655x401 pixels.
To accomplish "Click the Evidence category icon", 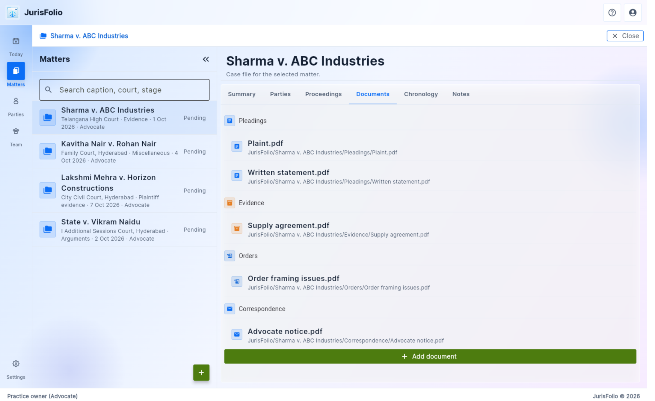I will click(x=230, y=203).
